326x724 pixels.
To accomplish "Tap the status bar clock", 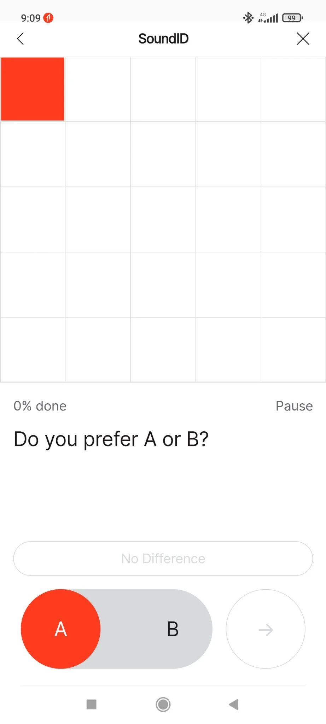I will point(30,18).
